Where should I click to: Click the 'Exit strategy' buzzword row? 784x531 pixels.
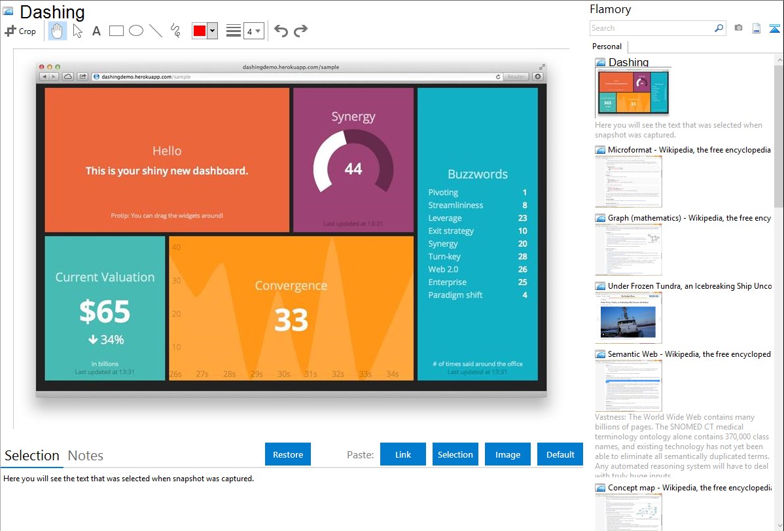click(478, 230)
